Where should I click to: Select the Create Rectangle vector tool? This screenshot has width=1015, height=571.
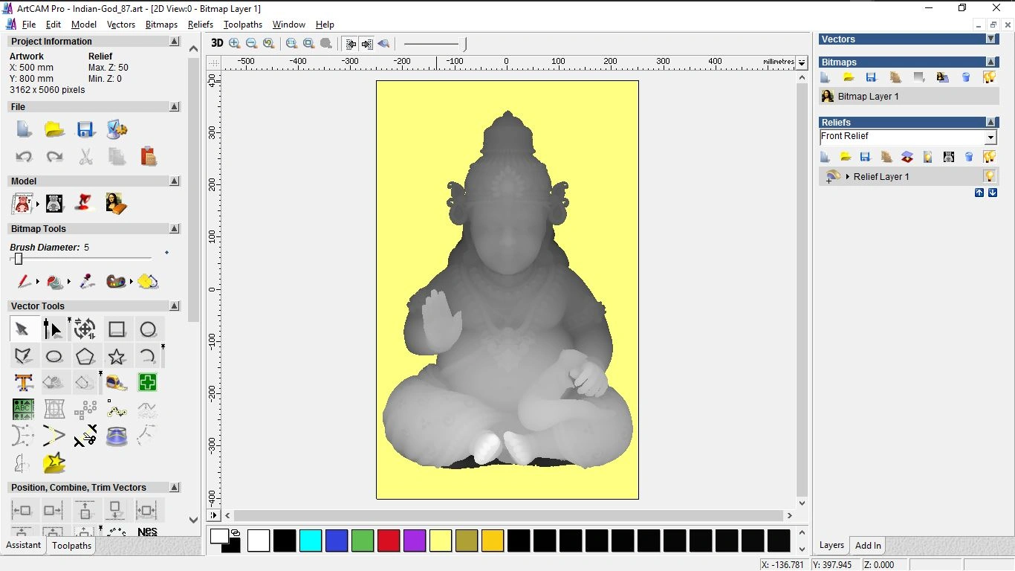click(117, 329)
